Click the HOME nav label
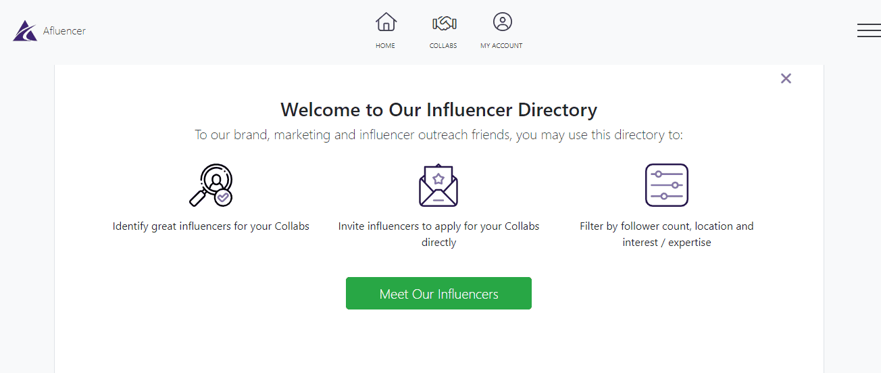881x373 pixels. coord(386,46)
